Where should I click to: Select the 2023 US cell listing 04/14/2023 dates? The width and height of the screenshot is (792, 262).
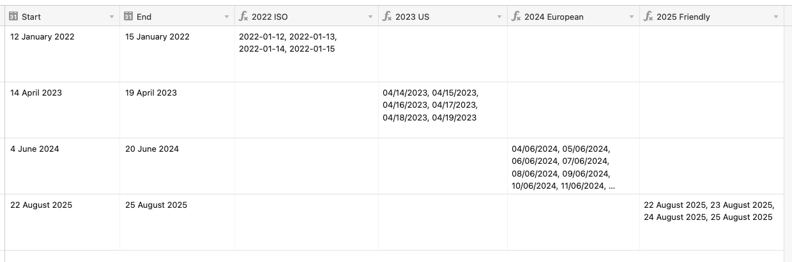point(443,110)
